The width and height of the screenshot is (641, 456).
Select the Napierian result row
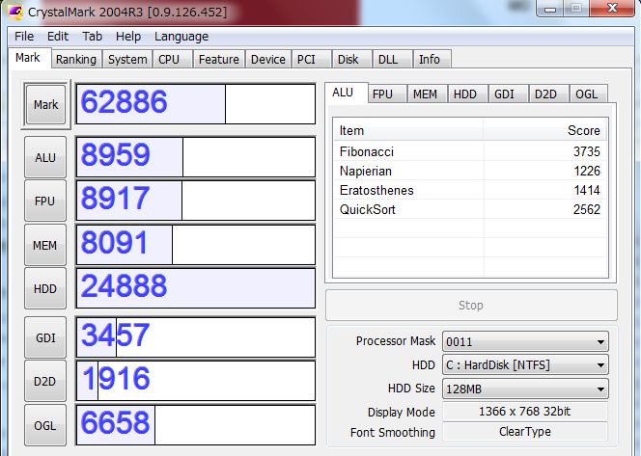tap(470, 171)
